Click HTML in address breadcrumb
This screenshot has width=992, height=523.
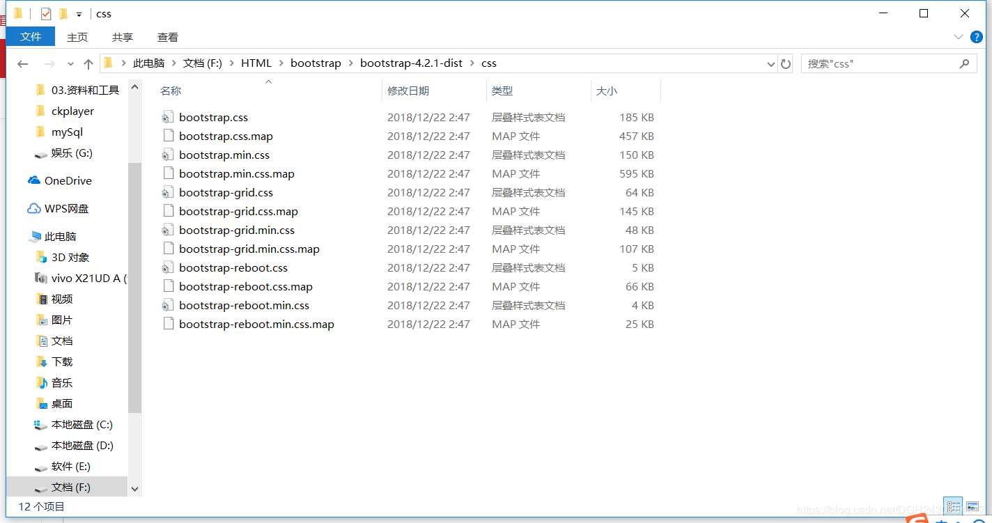(256, 63)
